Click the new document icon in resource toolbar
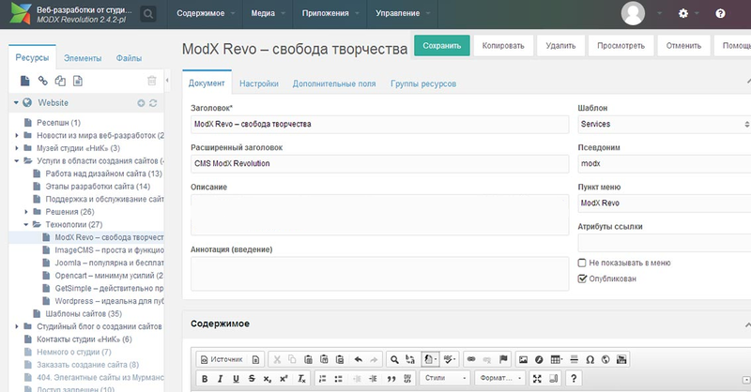The width and height of the screenshot is (751, 392). pyautogui.click(x=24, y=81)
